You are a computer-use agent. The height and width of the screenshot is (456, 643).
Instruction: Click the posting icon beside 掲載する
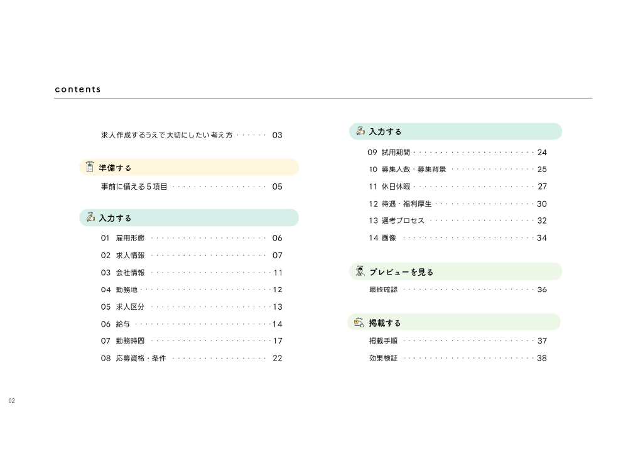click(359, 322)
